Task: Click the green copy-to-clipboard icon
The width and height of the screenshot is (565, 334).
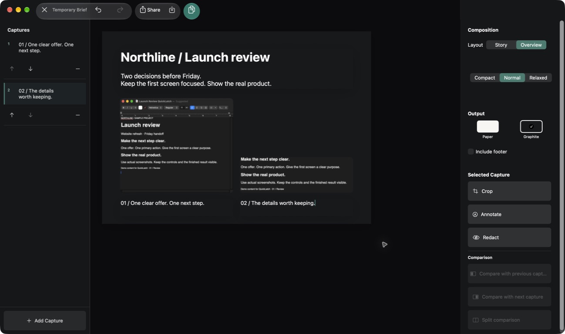Action: point(192,10)
